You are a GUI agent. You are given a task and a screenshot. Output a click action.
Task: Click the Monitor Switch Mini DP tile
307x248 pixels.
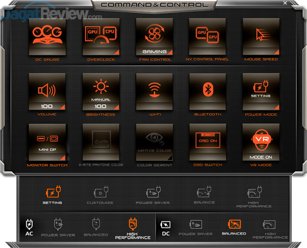pyautogui.click(x=47, y=142)
